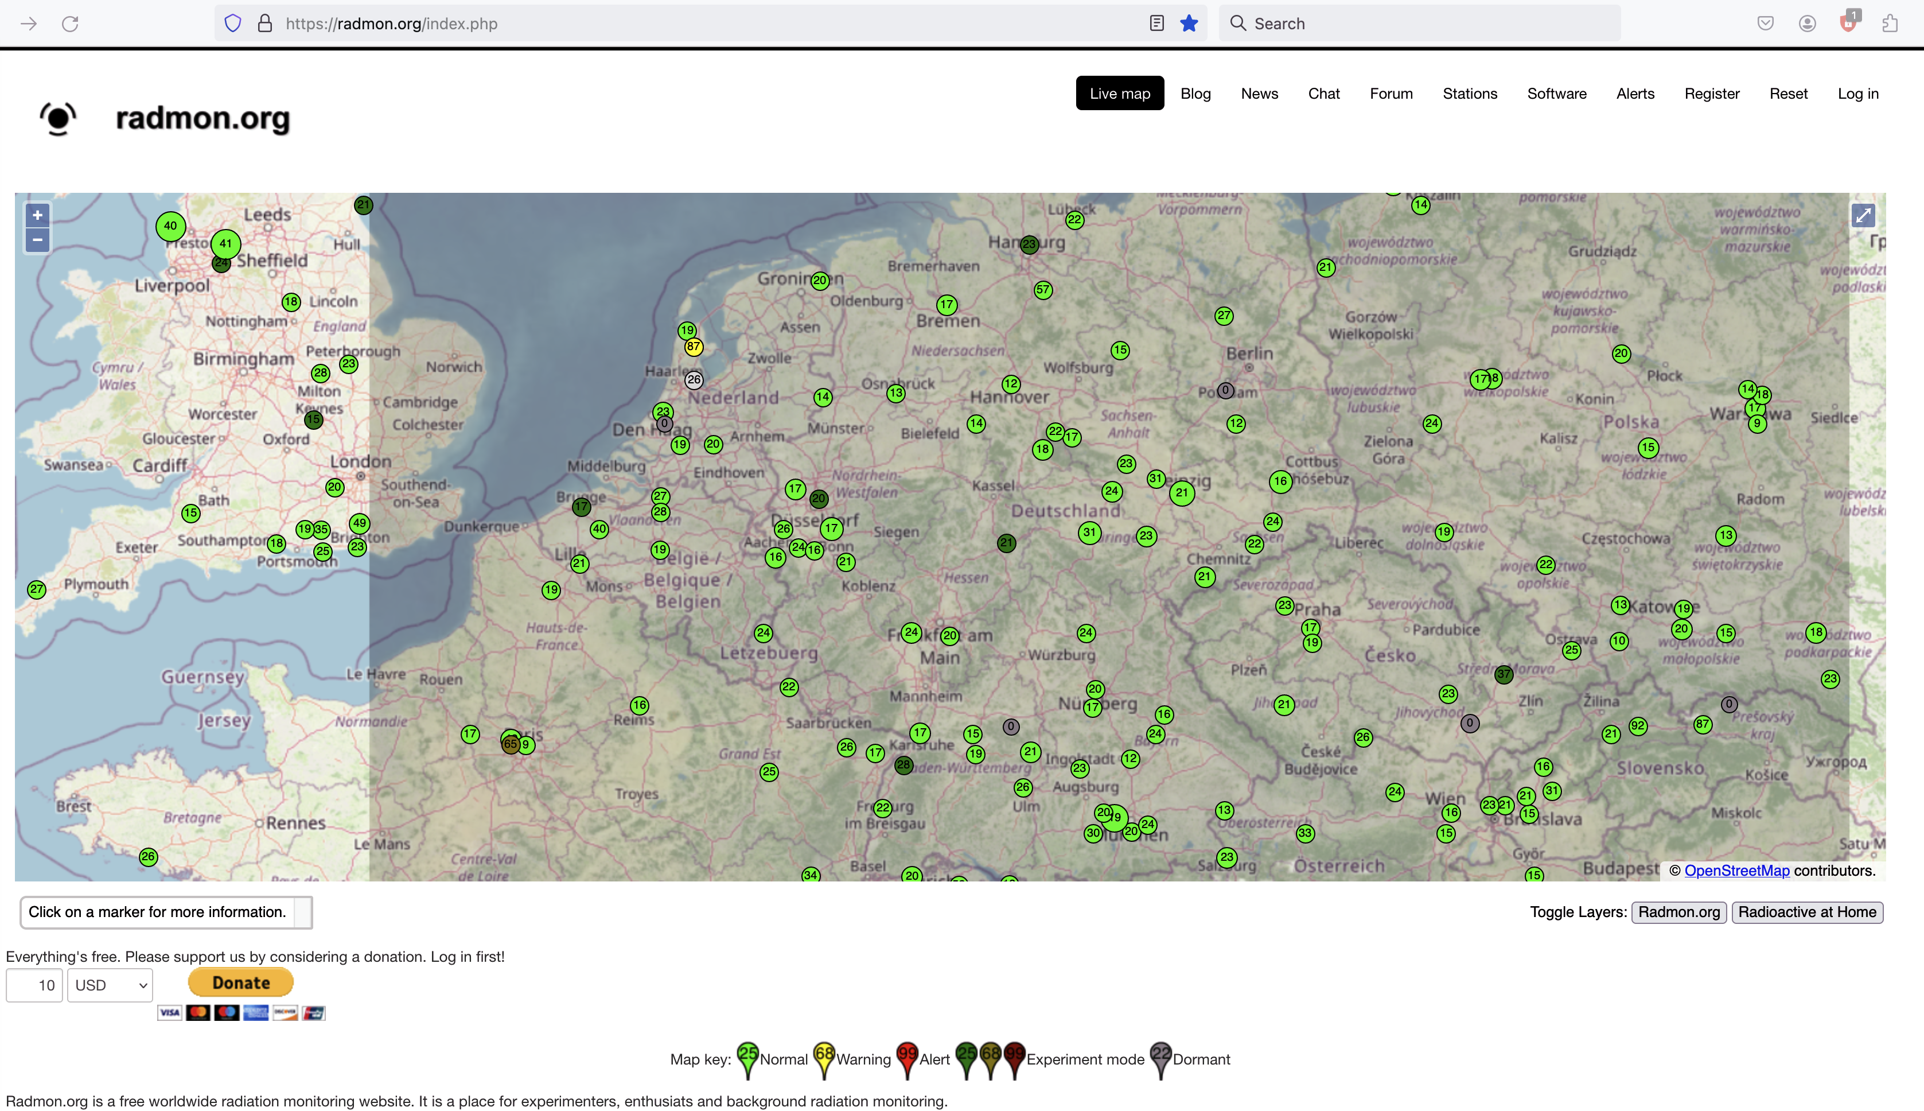Click the marker 41 near Sheffield
Image resolution: width=1924 pixels, height=1111 pixels.
225,244
